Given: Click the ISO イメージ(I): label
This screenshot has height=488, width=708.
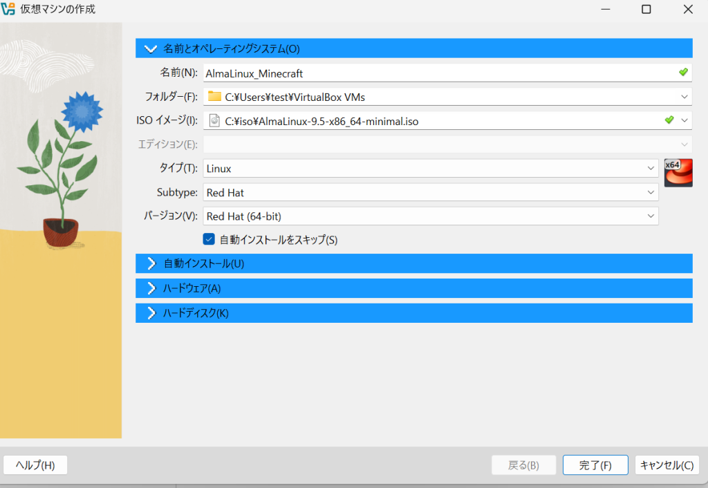Looking at the screenshot, I should pyautogui.click(x=167, y=120).
